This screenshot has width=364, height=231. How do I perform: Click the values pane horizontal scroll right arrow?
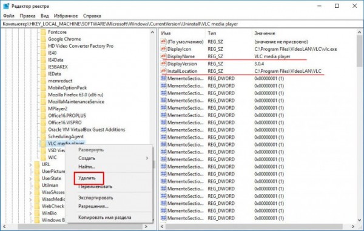point(353,226)
